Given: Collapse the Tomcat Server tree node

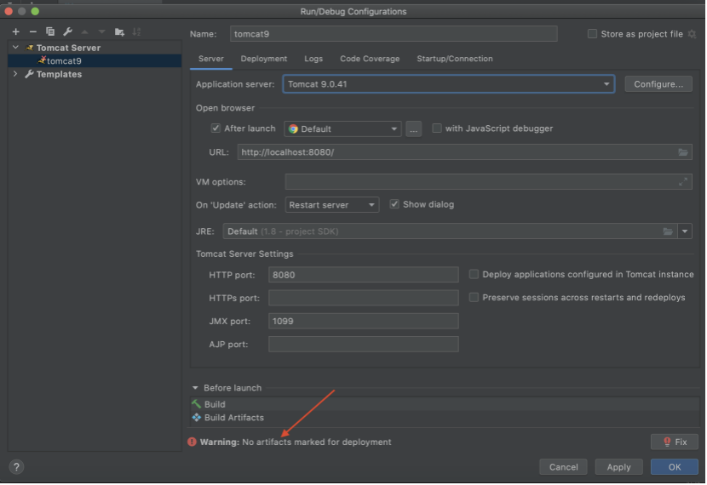Looking at the screenshot, I should tap(16, 48).
